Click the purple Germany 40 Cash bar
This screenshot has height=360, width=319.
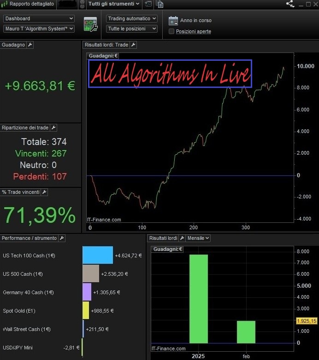tap(87, 292)
